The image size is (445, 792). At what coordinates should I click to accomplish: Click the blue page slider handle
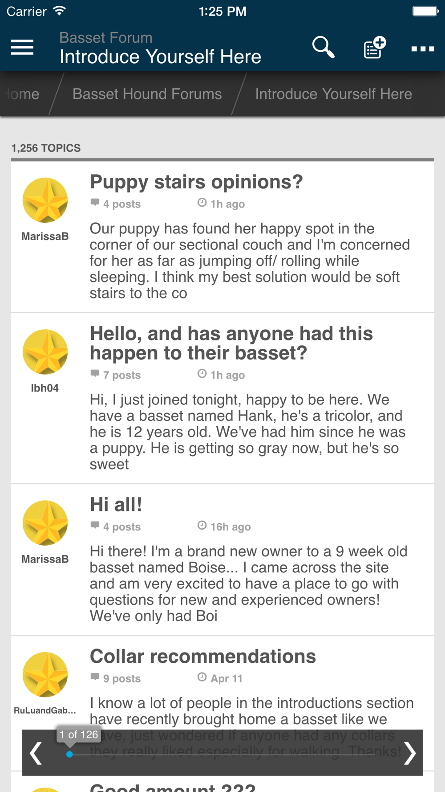click(x=69, y=754)
